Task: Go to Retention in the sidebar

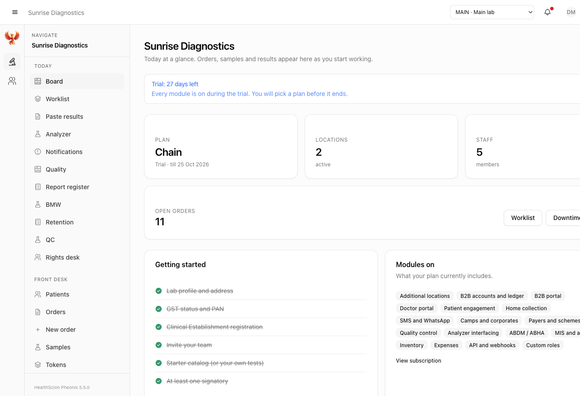Action: coord(77,222)
